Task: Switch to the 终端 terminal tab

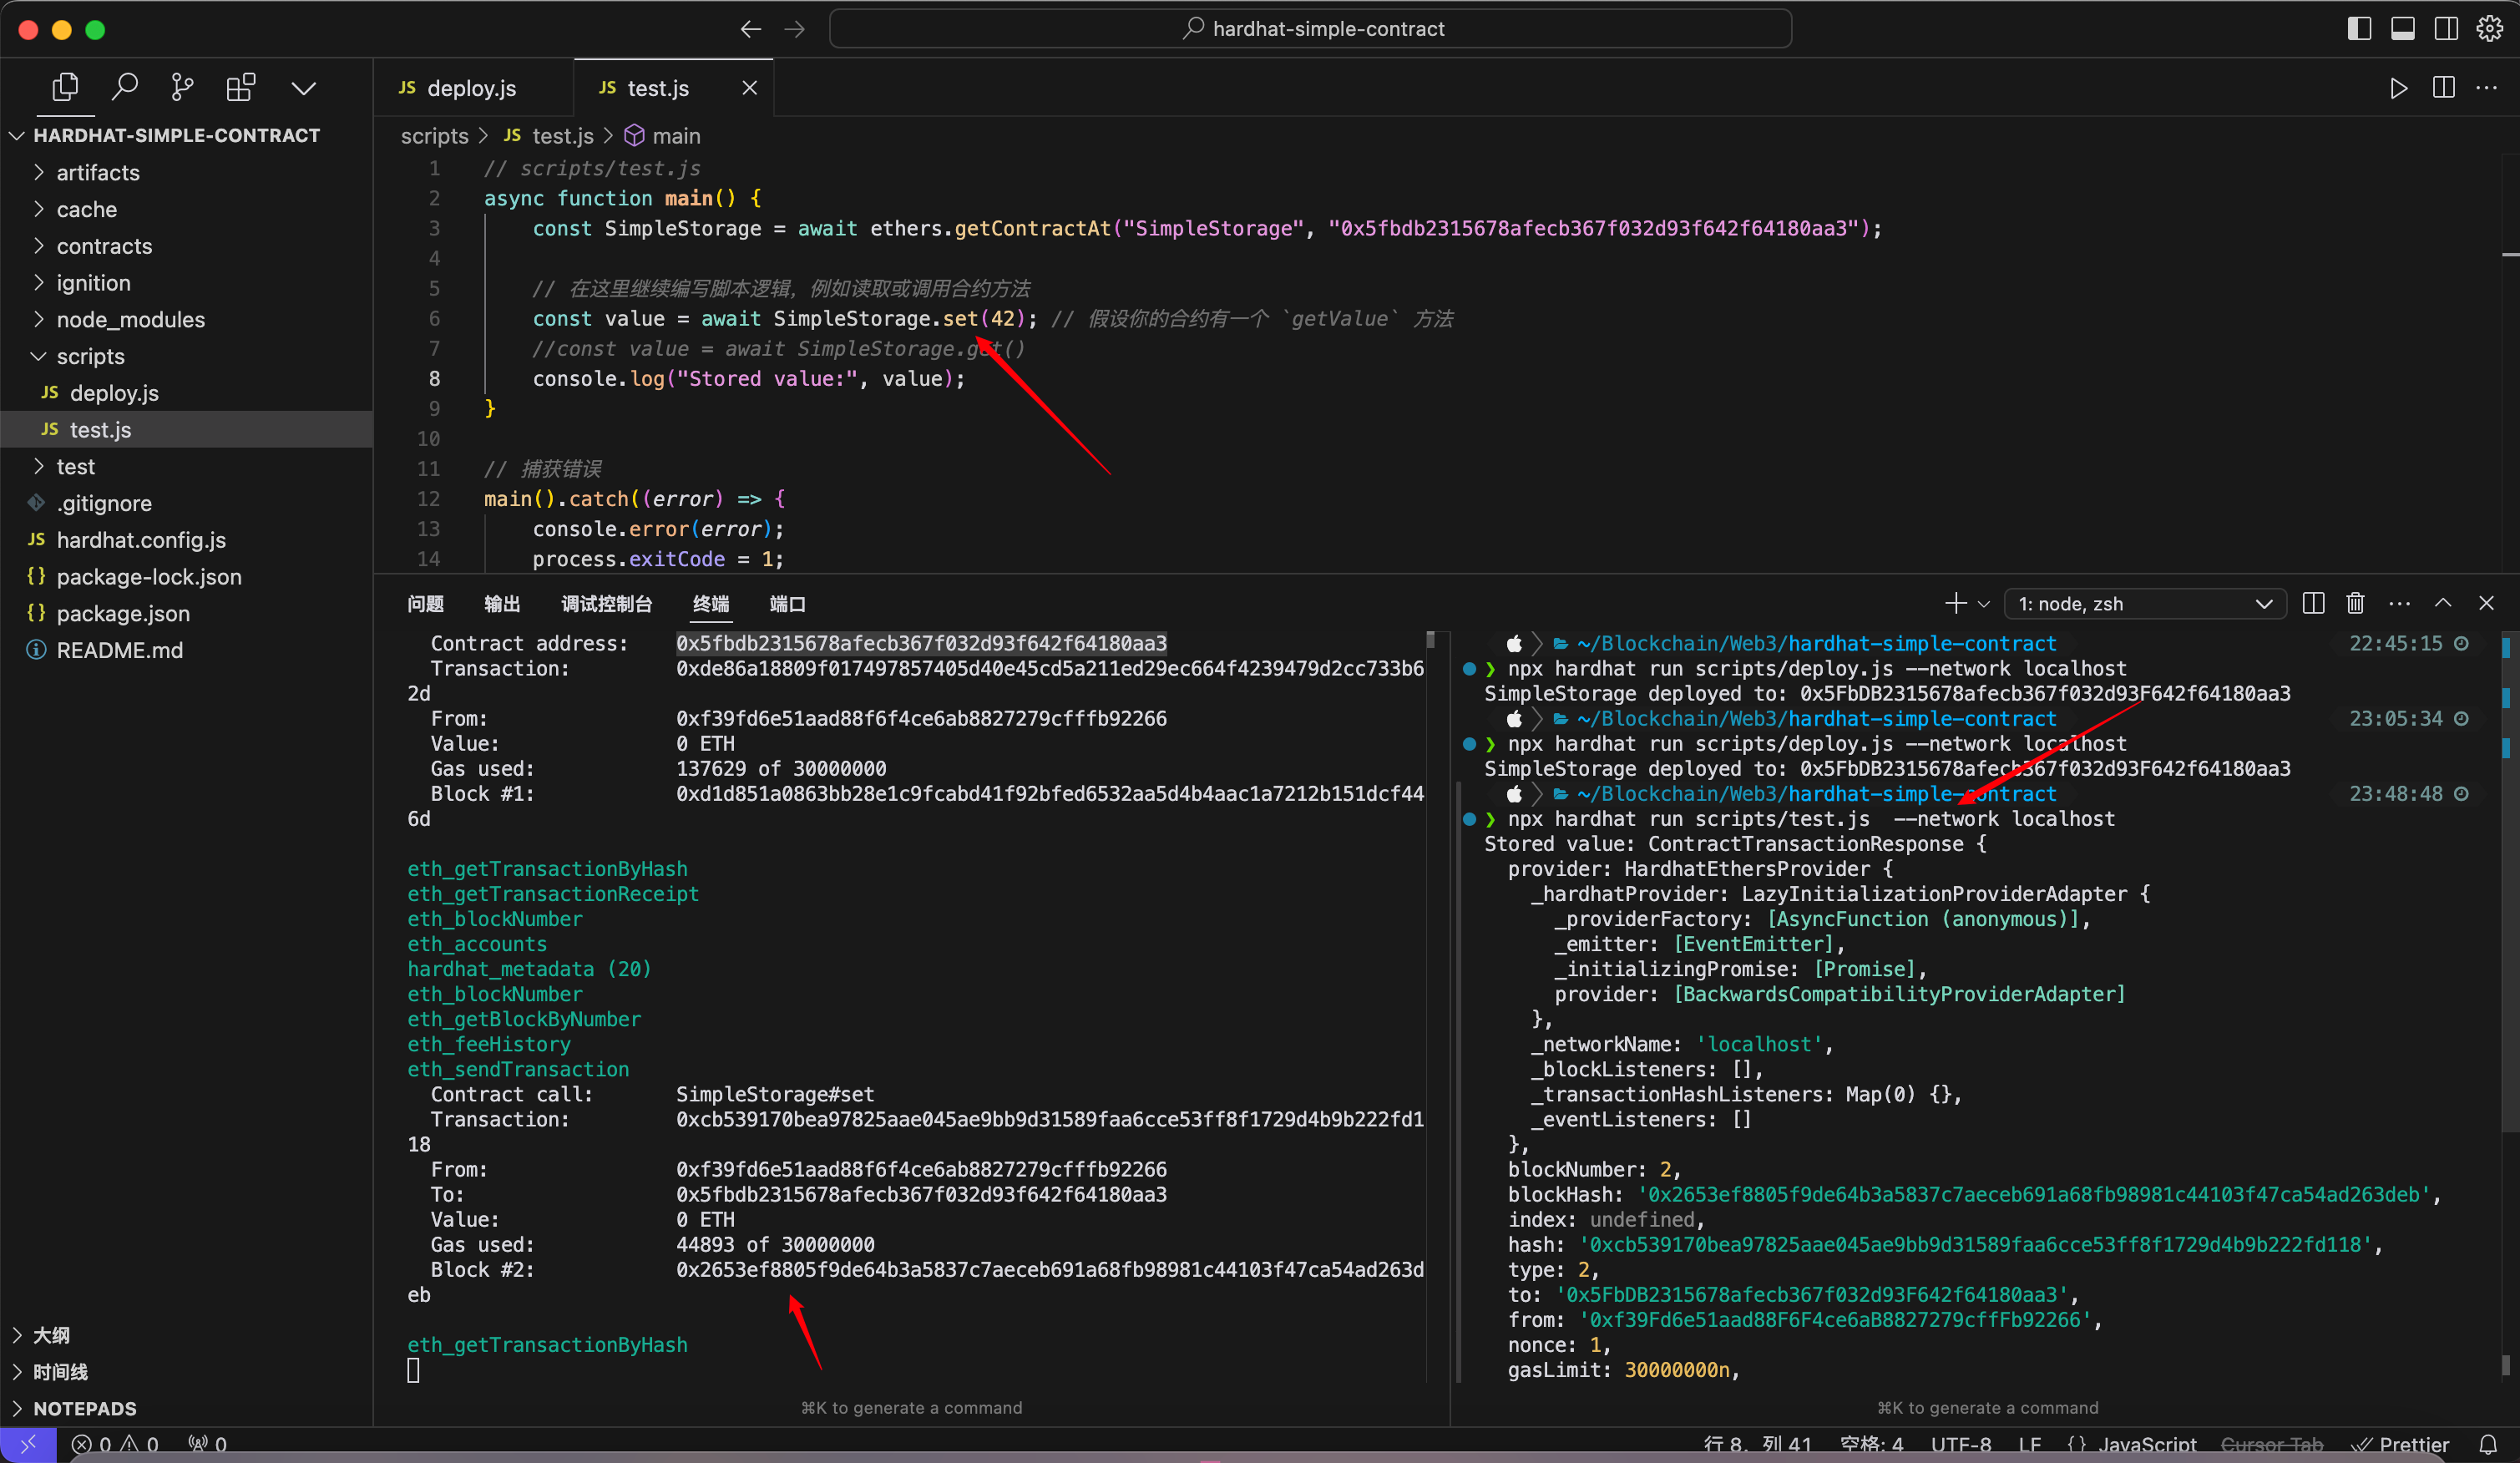Action: click(x=711, y=604)
